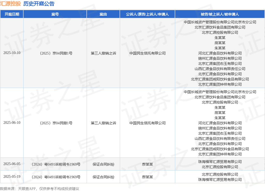Select 第三人撤销之诉 in the 2025-06-10 row
Screen dimensions: 265x191
104,123
